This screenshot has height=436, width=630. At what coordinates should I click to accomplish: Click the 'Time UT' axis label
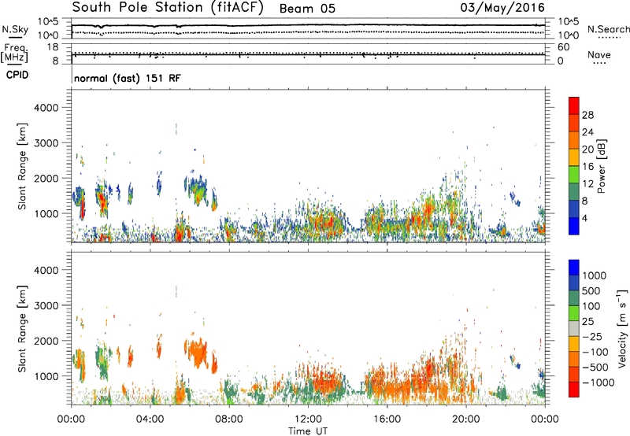(x=308, y=431)
